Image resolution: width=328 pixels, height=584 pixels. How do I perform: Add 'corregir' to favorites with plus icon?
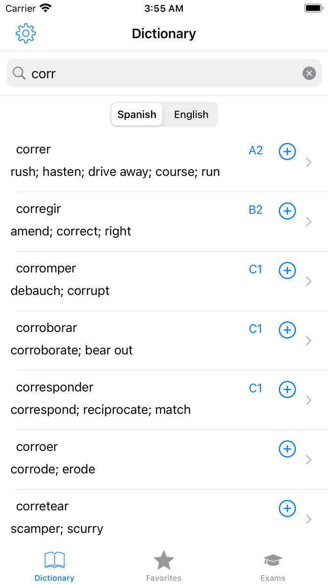(x=287, y=211)
